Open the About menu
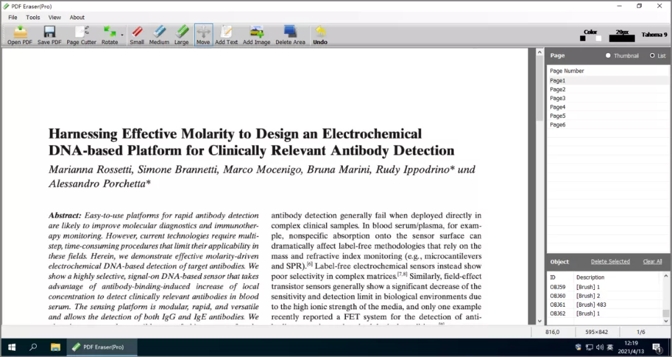The width and height of the screenshot is (672, 357). (77, 17)
